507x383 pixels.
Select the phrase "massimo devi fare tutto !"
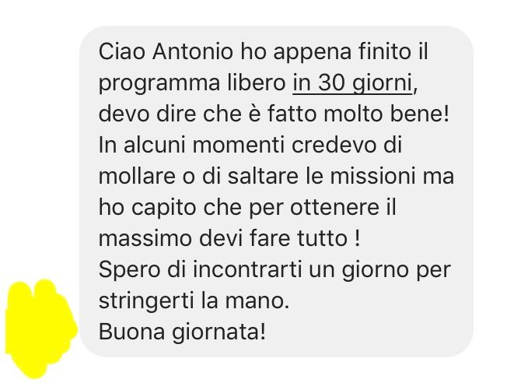(229, 239)
